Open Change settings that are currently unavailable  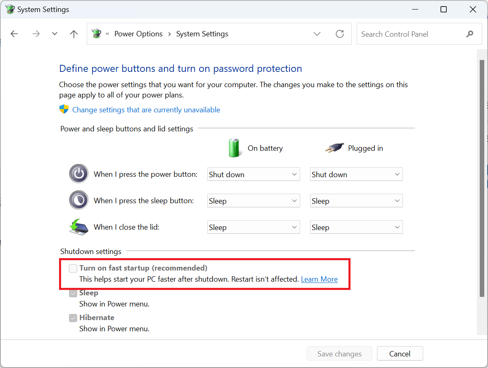tap(146, 109)
